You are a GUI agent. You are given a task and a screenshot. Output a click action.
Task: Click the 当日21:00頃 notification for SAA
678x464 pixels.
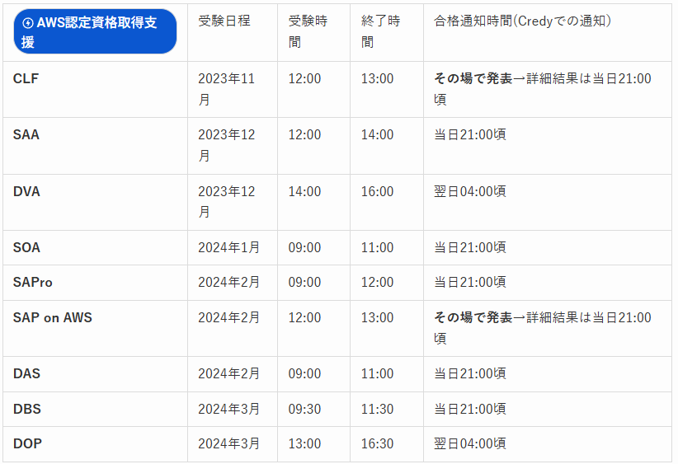coord(470,135)
